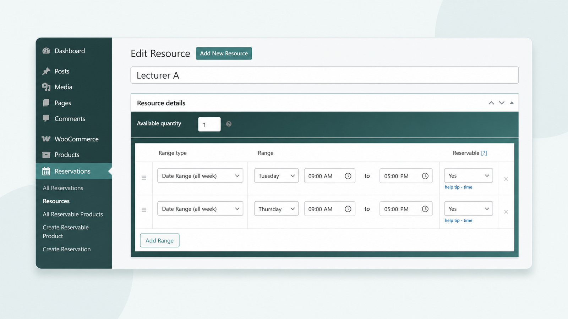Viewport: 568px width, 319px height.
Task: Click the Available quantity field
Action: pos(209,124)
